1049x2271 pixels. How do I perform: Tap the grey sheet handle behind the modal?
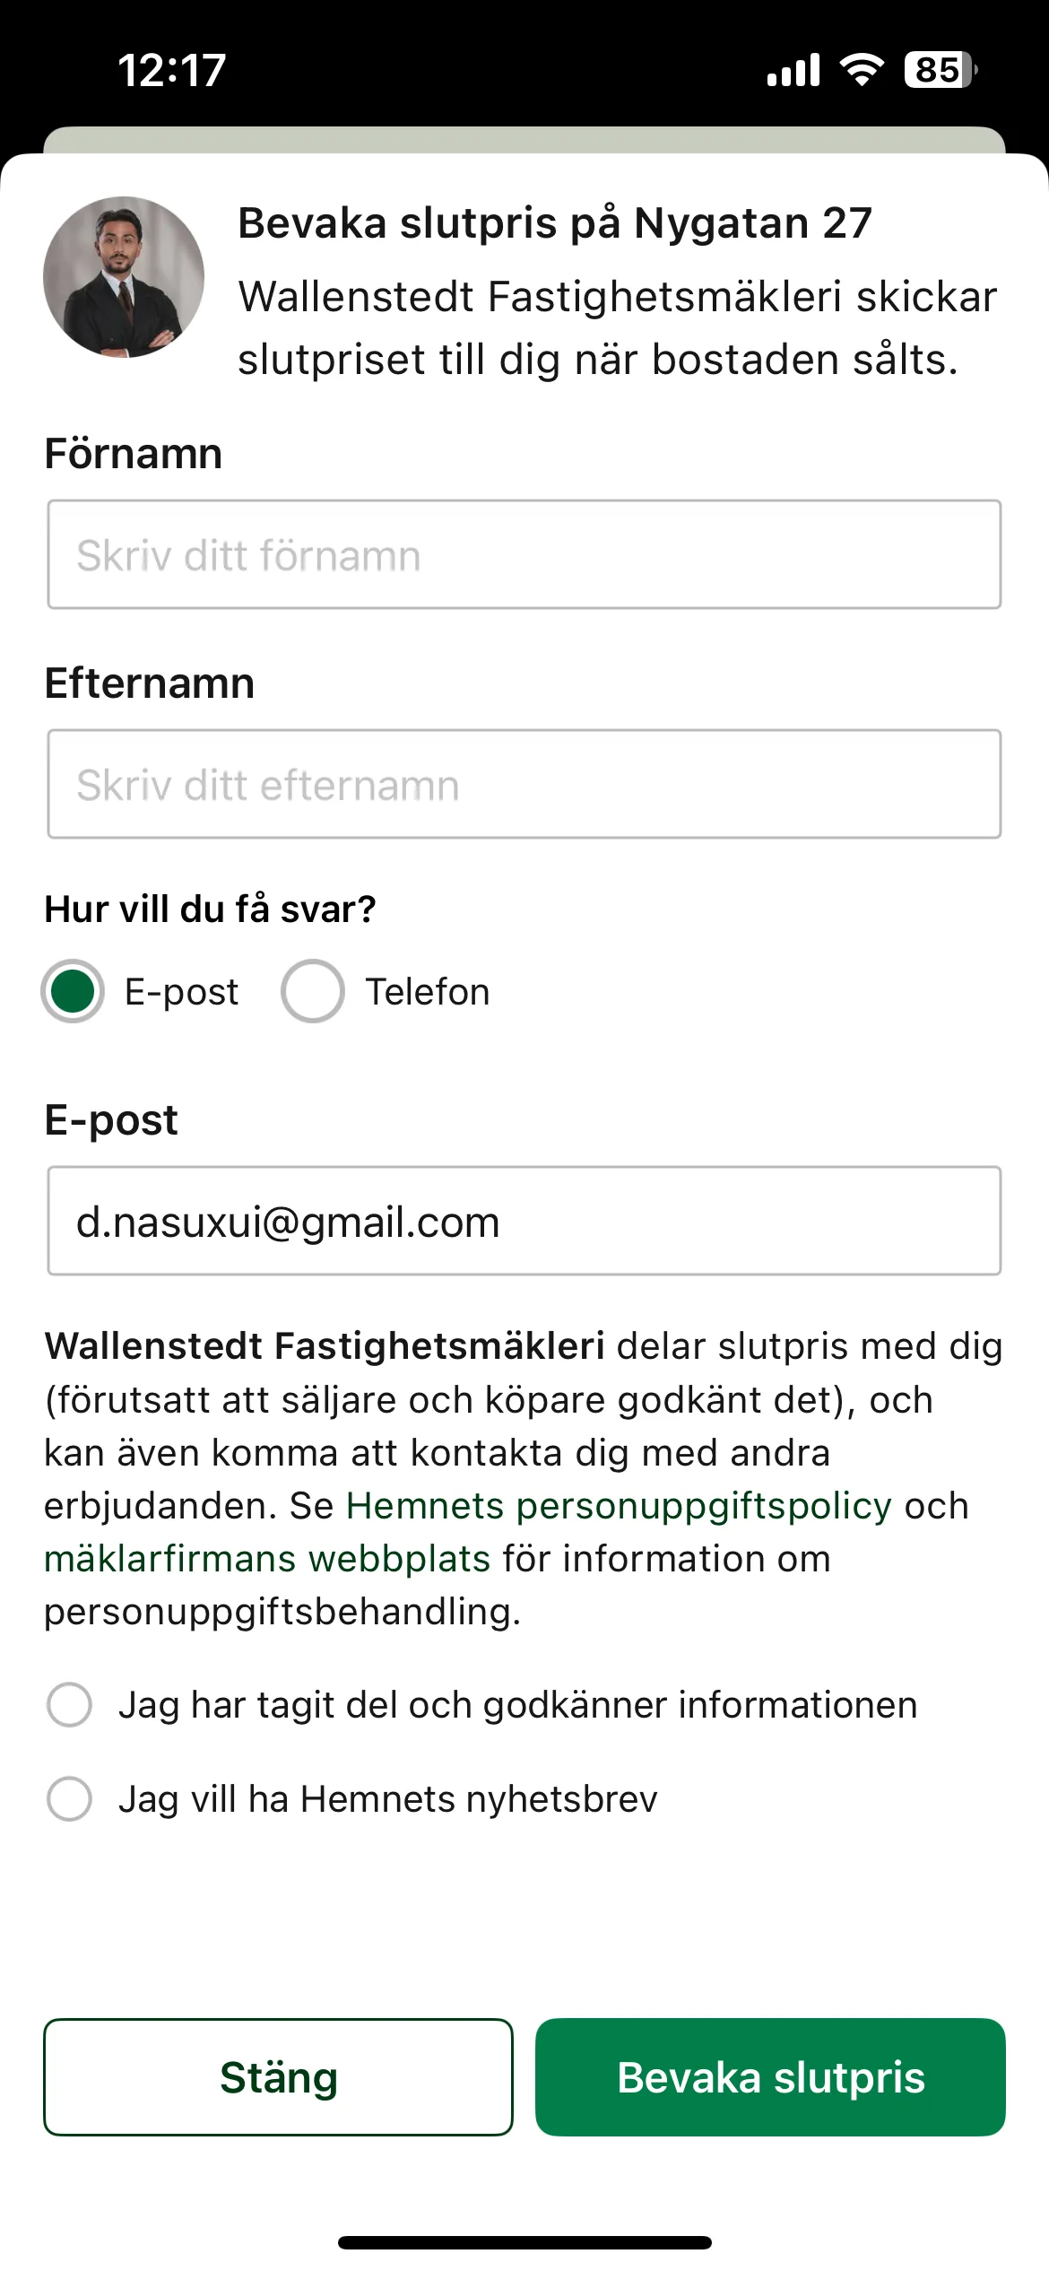click(524, 140)
